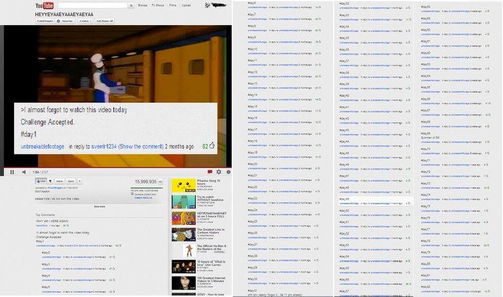Click the thumbs-up icon on the #day3 comment
Screen dimensions: 503x297
(x=113, y=269)
